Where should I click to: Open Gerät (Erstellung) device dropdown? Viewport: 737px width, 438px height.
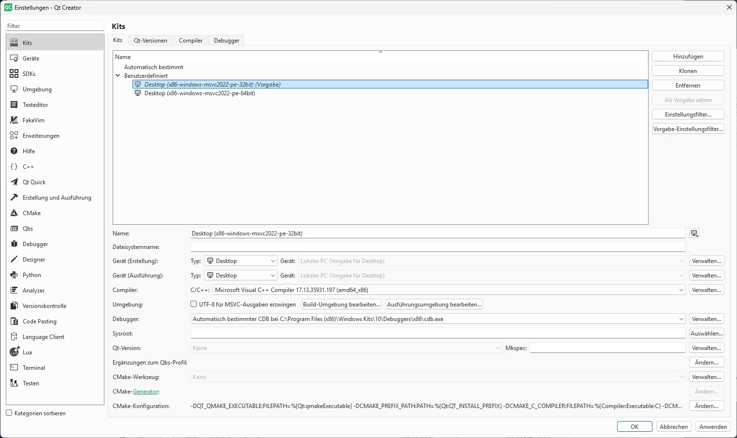pyautogui.click(x=492, y=261)
